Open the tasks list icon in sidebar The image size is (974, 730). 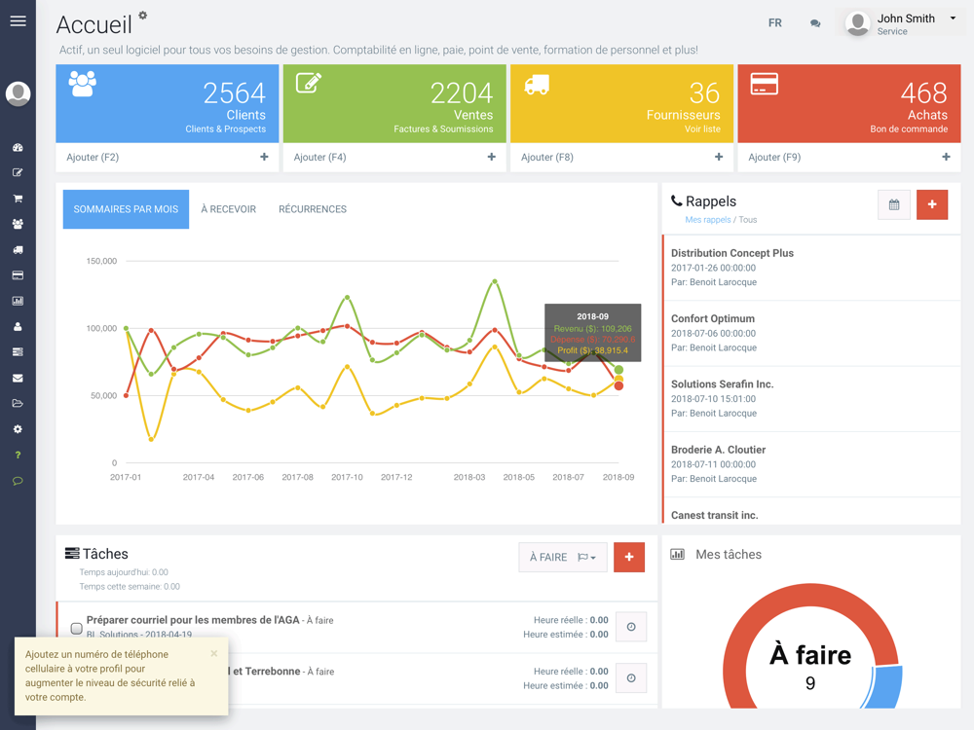coord(18,352)
